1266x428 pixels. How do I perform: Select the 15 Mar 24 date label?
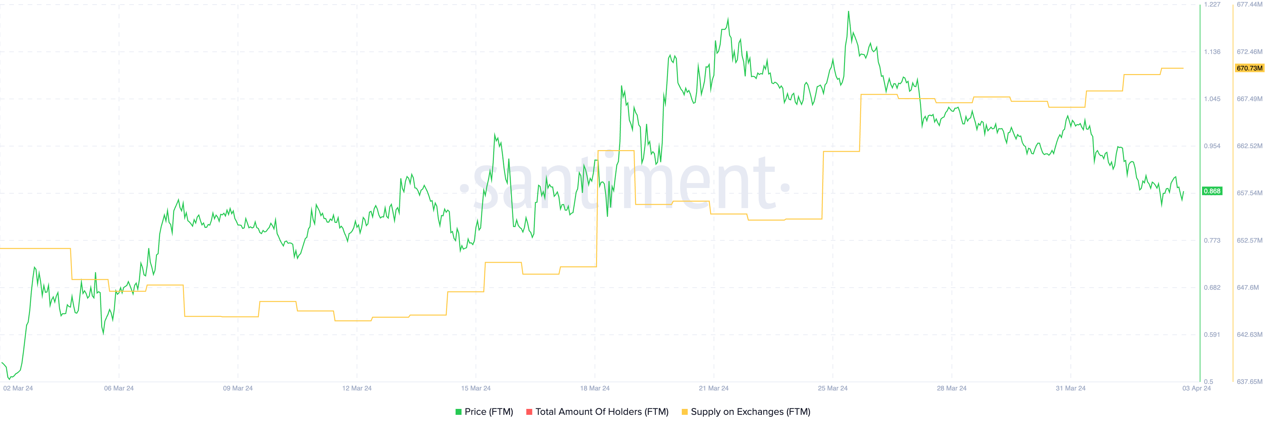click(476, 388)
